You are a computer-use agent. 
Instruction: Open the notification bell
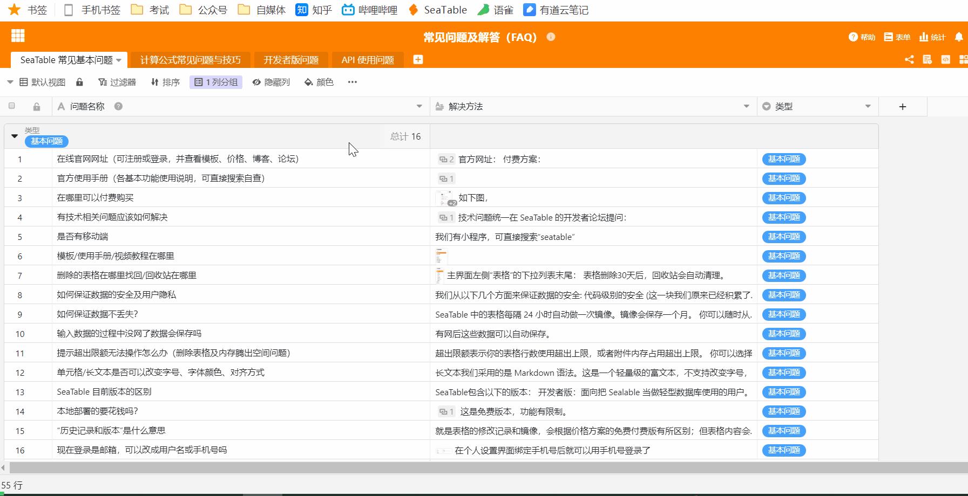(959, 37)
